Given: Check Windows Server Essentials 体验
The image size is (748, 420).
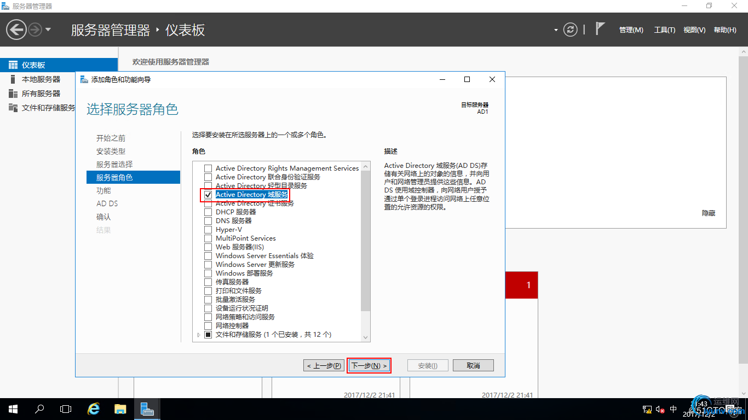Looking at the screenshot, I should (x=208, y=256).
